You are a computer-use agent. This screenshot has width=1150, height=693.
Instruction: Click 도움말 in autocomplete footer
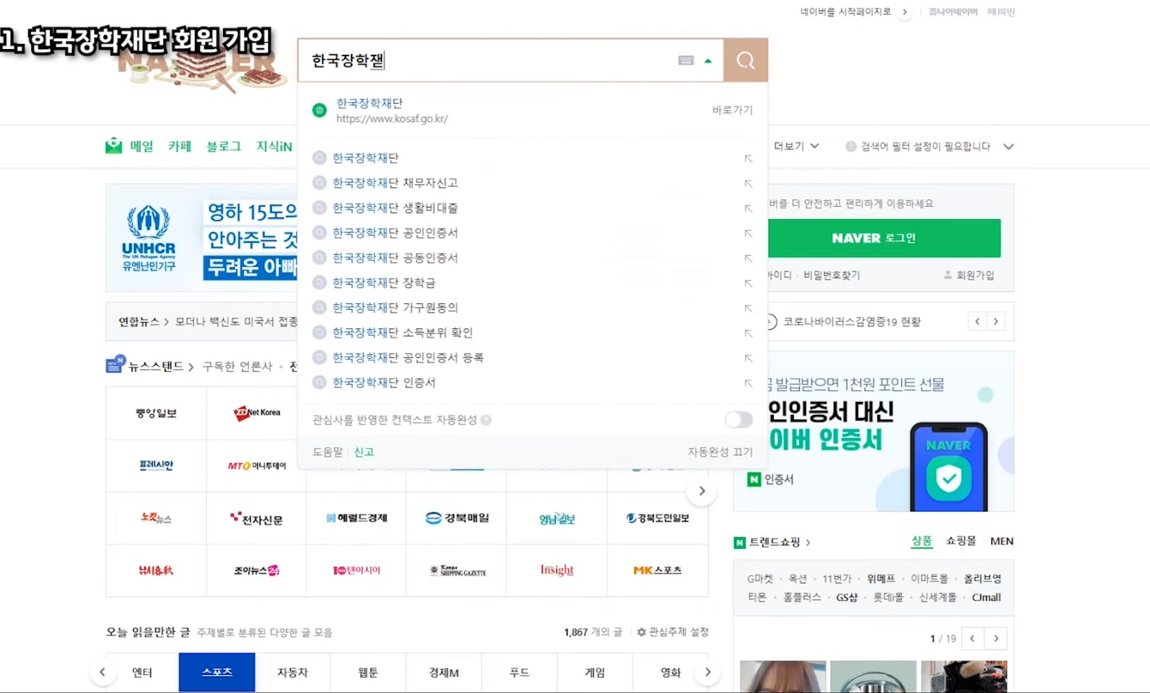(x=327, y=452)
